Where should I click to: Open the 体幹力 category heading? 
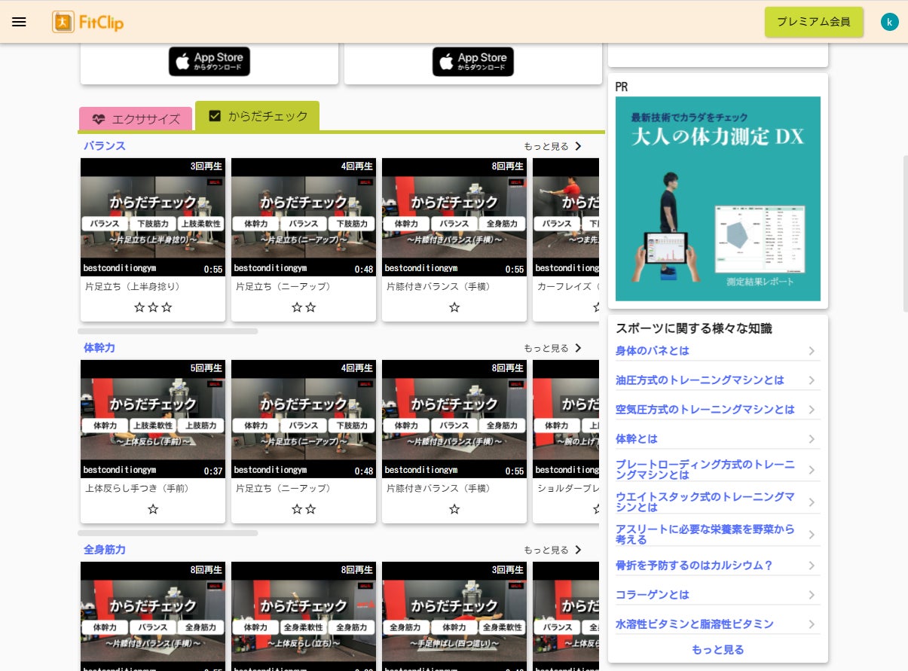point(99,347)
